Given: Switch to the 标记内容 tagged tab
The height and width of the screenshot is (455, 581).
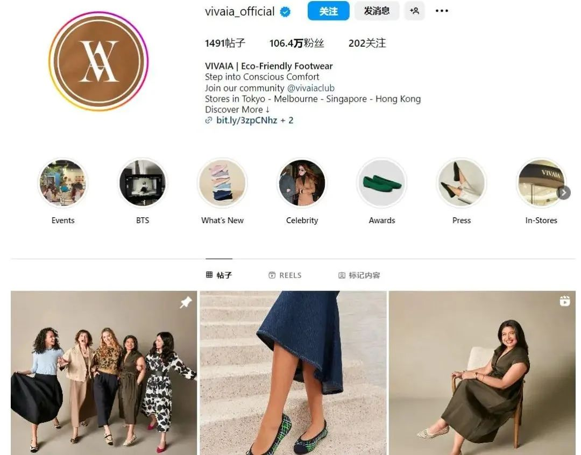Looking at the screenshot, I should pyautogui.click(x=359, y=275).
